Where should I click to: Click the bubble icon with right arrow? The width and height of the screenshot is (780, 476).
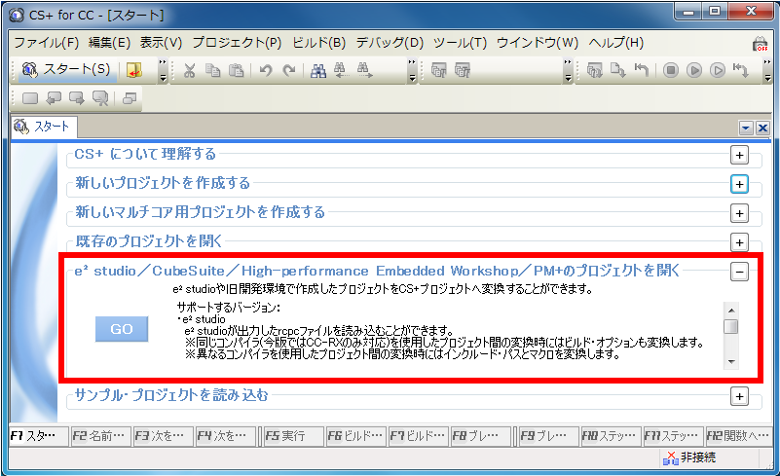tap(77, 98)
